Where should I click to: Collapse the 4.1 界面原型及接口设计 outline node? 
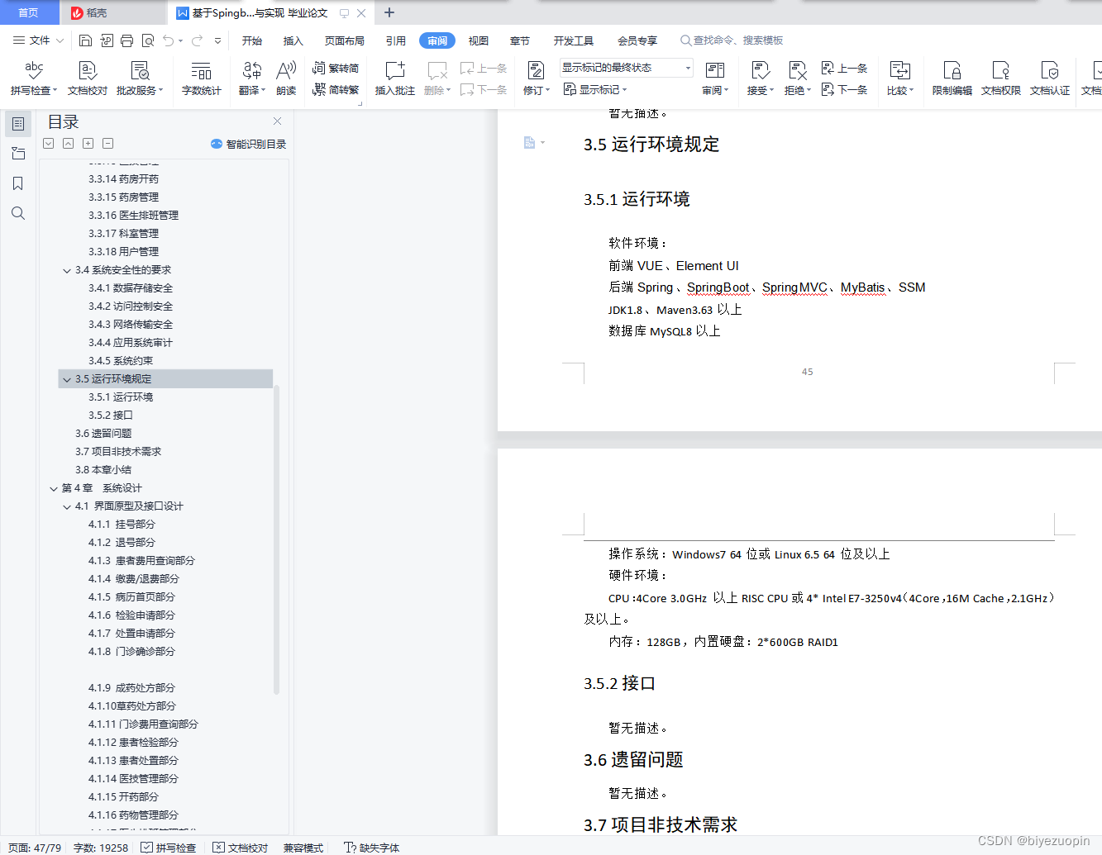point(67,506)
